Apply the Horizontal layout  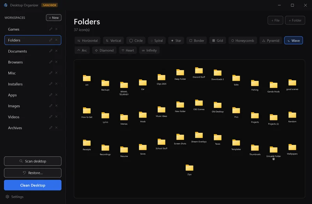87,40
